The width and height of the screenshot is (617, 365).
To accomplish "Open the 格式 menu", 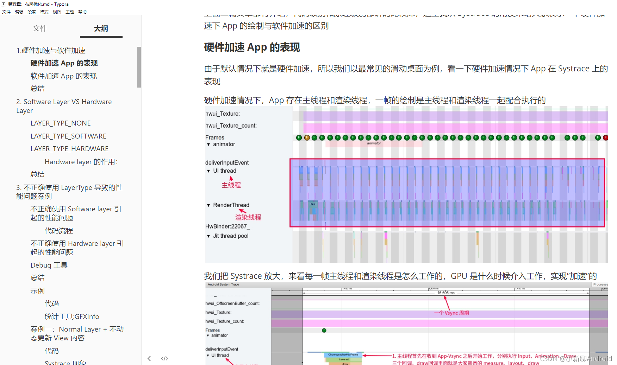I will point(44,12).
